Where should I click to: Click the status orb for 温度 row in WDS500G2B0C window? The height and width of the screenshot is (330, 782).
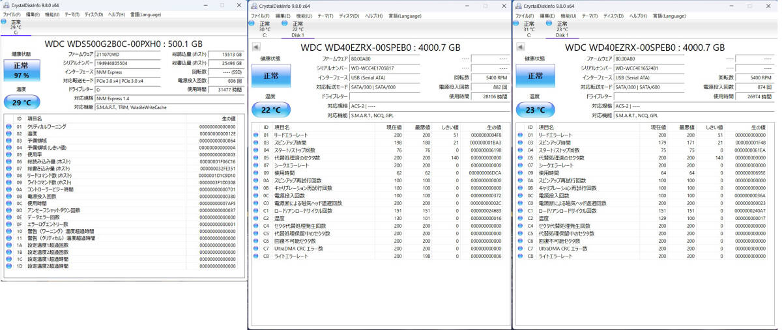8,133
